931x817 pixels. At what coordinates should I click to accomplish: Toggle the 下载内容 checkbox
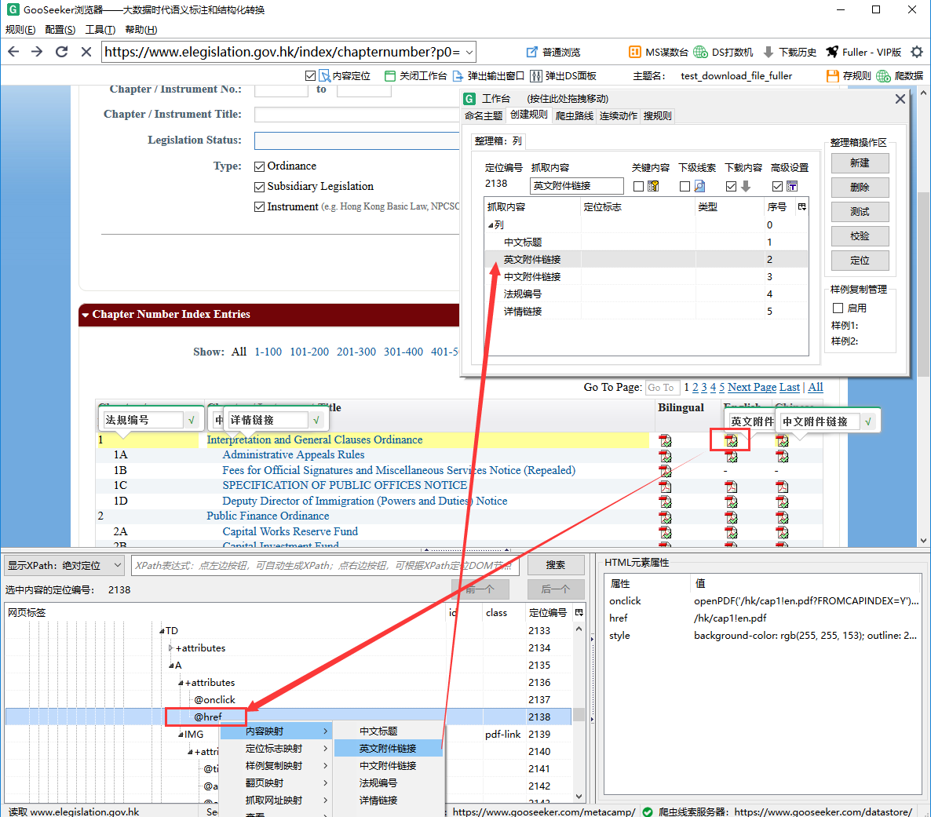pyautogui.click(x=731, y=187)
